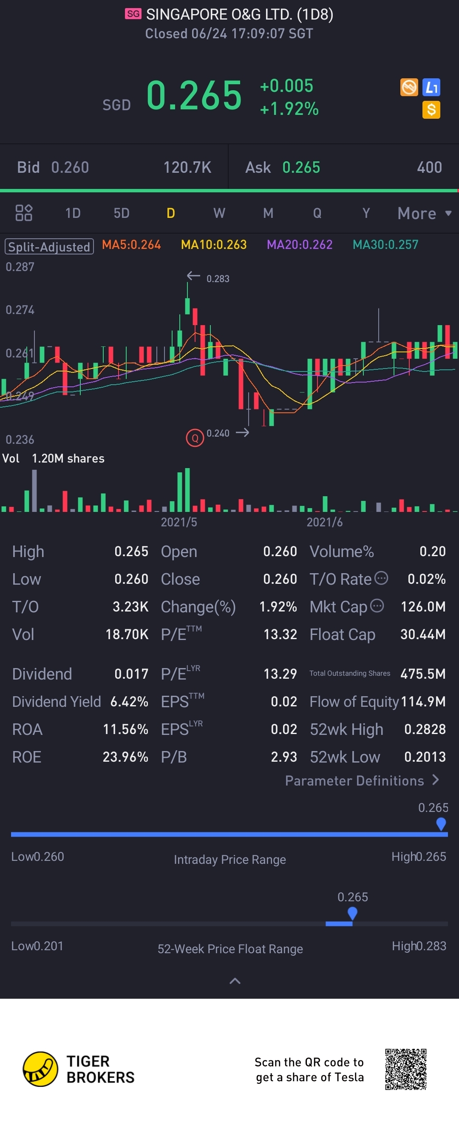Tap the blue L1 quote level icon
The width and height of the screenshot is (459, 1140).
[431, 87]
